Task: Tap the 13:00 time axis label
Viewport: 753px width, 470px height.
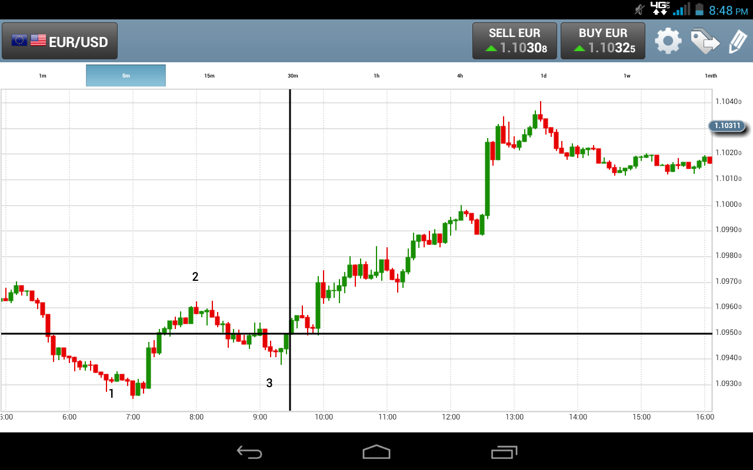Action: point(514,417)
